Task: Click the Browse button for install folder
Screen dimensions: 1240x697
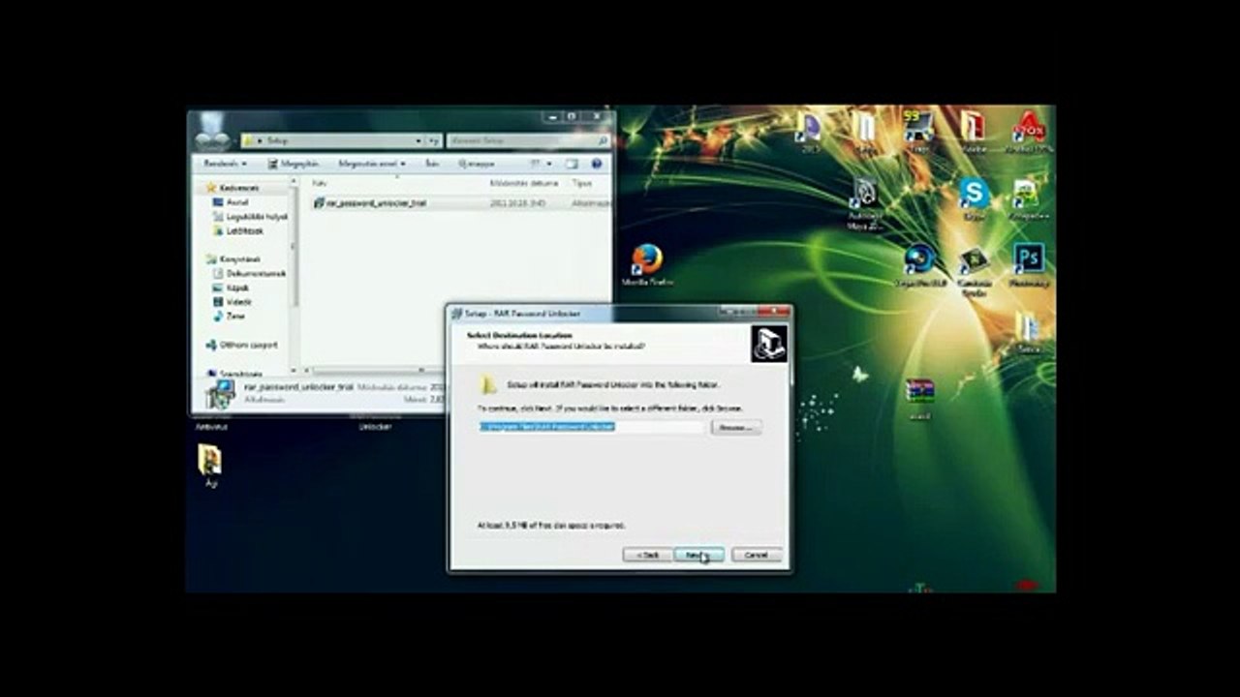Action: point(736,427)
